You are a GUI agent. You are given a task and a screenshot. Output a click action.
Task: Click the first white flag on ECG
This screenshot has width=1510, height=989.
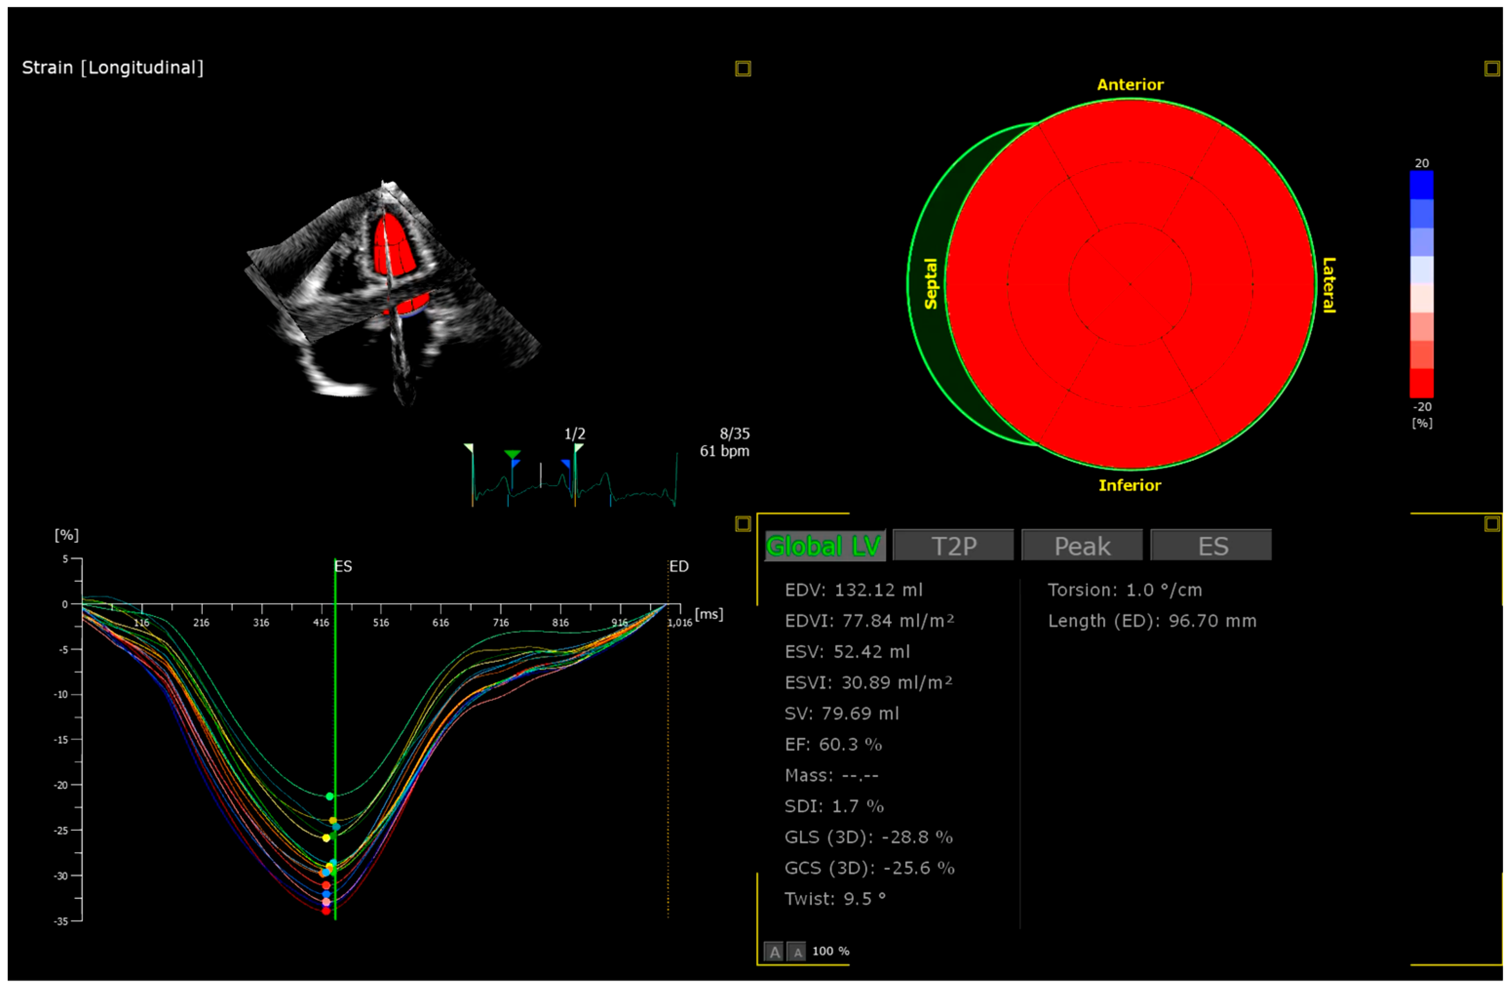(x=469, y=448)
